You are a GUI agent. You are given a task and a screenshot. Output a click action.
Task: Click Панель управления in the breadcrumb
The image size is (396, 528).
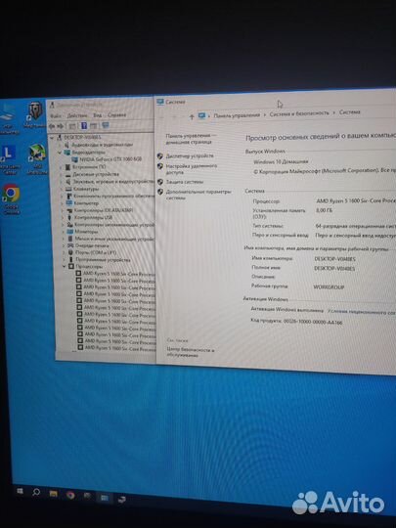(x=237, y=114)
